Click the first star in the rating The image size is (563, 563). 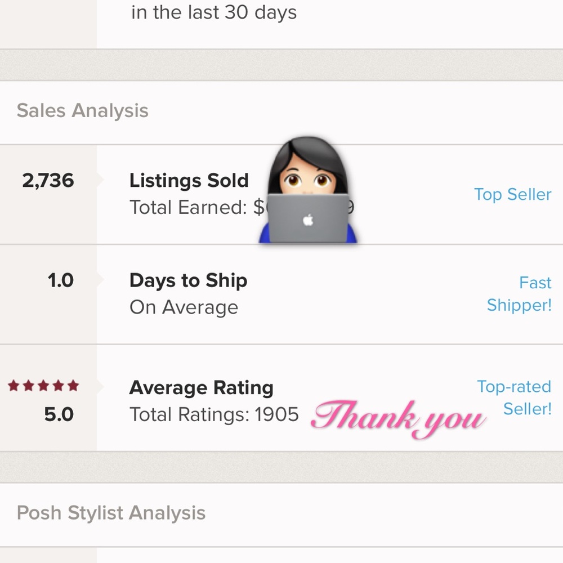14,386
